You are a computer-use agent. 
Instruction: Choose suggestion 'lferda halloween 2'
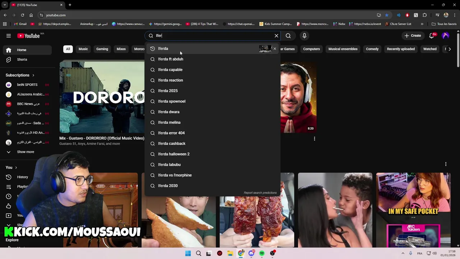(212, 154)
